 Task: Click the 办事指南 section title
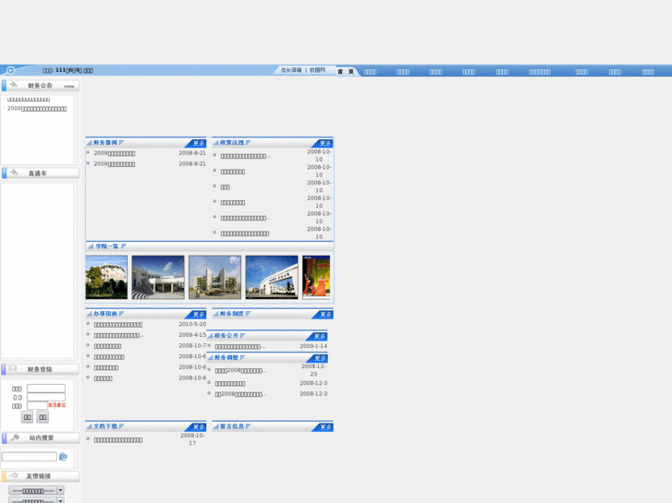pos(105,314)
